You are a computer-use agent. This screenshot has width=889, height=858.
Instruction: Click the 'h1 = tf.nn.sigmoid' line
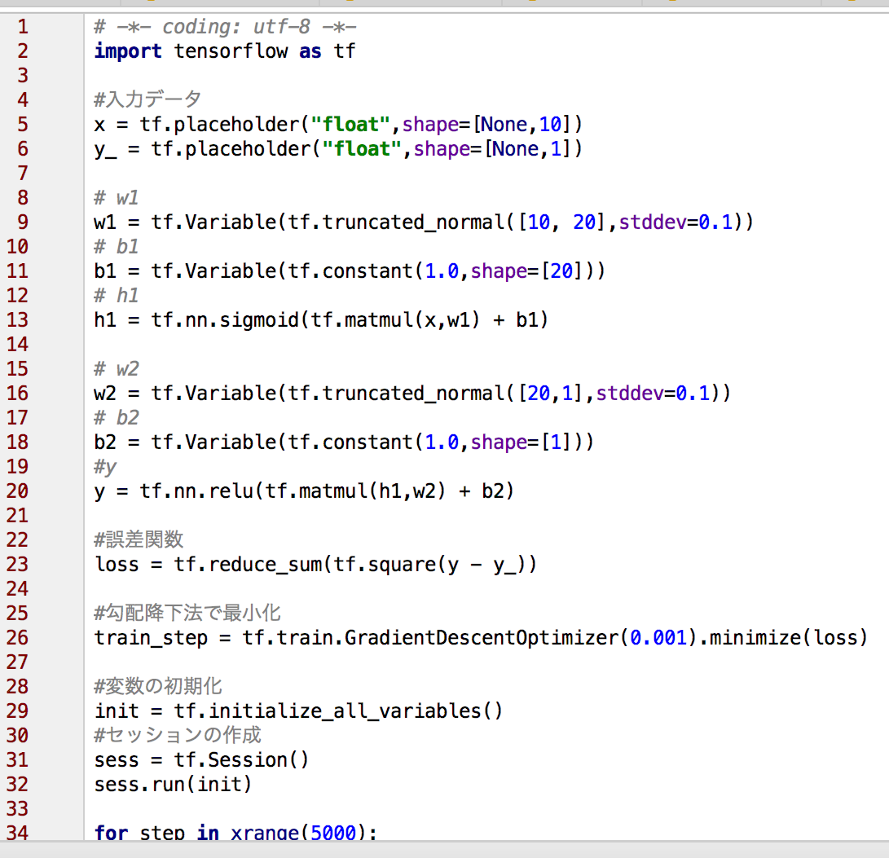coord(321,320)
